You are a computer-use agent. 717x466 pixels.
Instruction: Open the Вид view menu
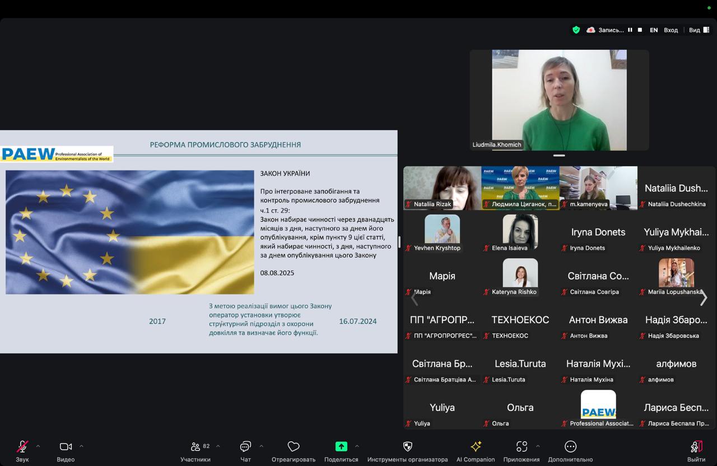coord(698,30)
